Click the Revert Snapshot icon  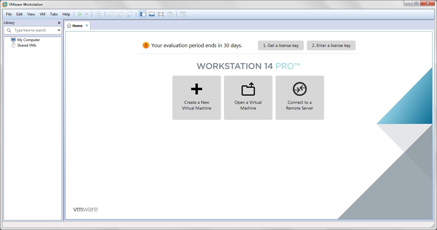pos(121,14)
